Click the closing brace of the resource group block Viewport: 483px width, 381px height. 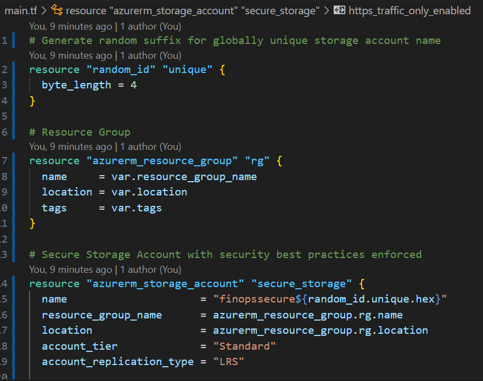[x=32, y=223]
